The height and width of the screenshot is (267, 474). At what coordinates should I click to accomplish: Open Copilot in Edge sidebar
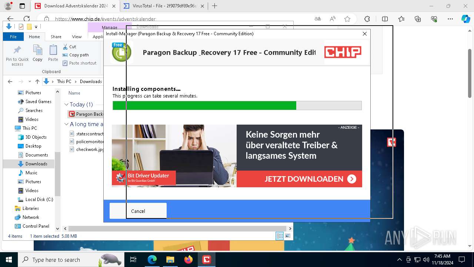click(465, 19)
